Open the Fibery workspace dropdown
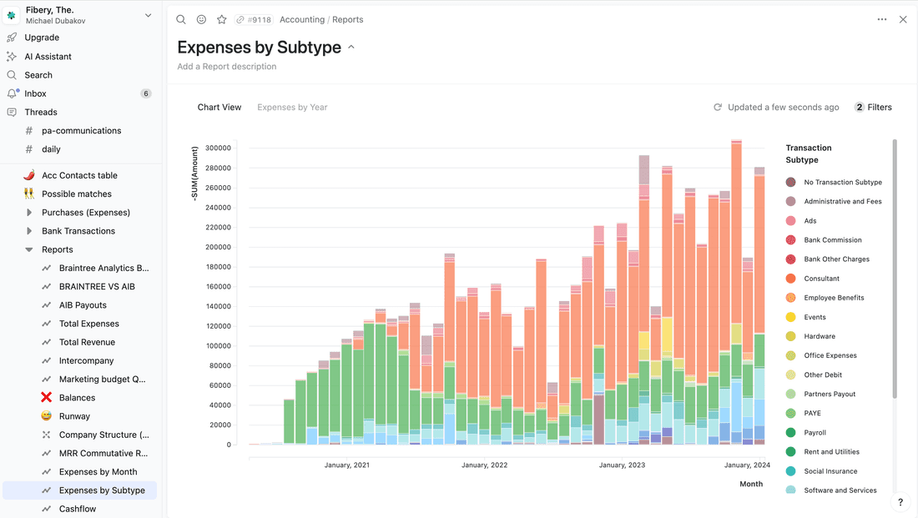 tap(148, 15)
